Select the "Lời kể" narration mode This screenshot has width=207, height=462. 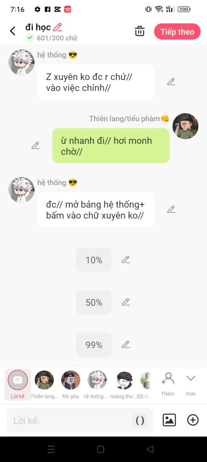coord(18,384)
